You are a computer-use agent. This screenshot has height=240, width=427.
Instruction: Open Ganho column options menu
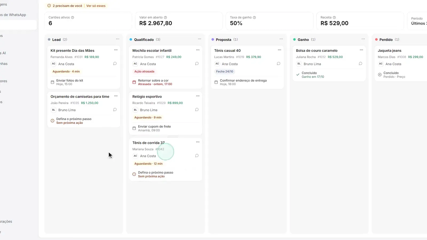pos(363,39)
